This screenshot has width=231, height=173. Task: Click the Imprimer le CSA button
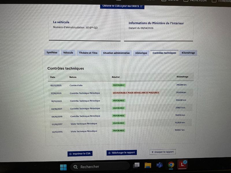pos(80,154)
